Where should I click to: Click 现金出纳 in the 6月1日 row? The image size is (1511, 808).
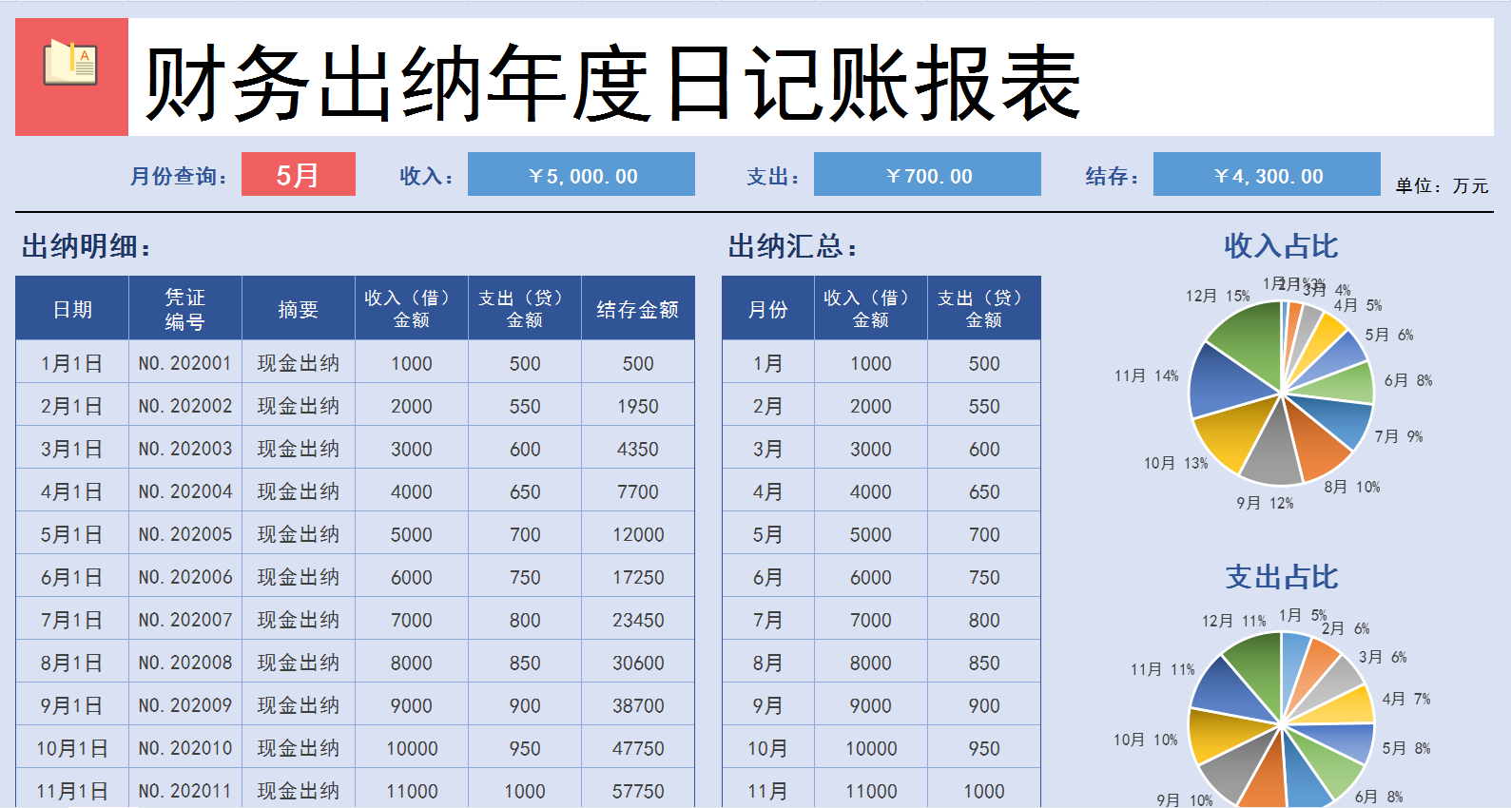coord(299,577)
